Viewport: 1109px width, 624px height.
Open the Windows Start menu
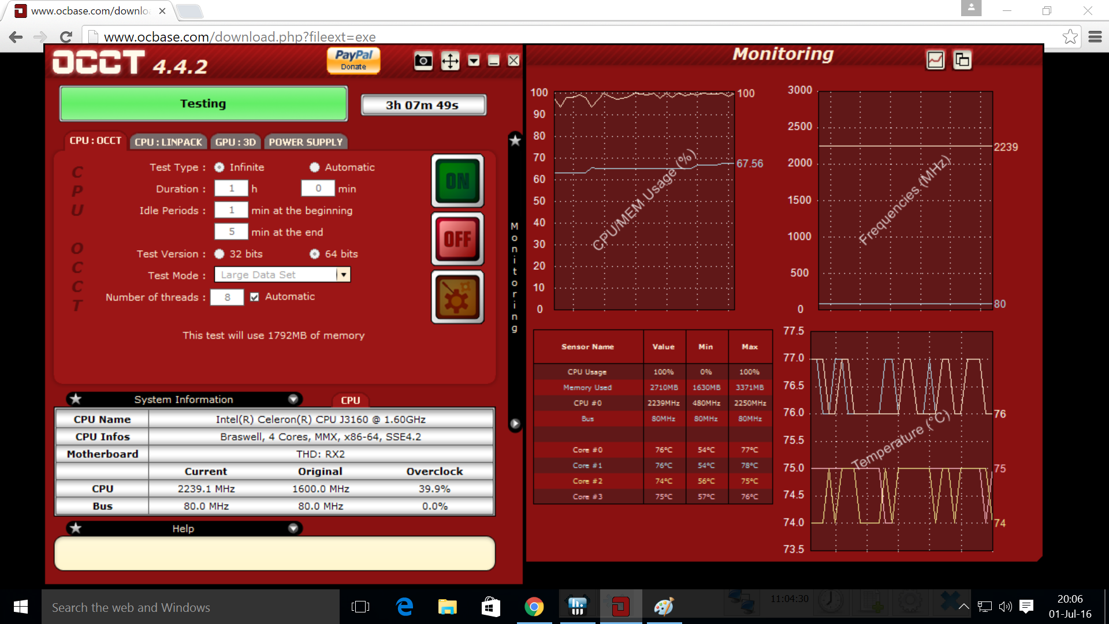(21, 607)
